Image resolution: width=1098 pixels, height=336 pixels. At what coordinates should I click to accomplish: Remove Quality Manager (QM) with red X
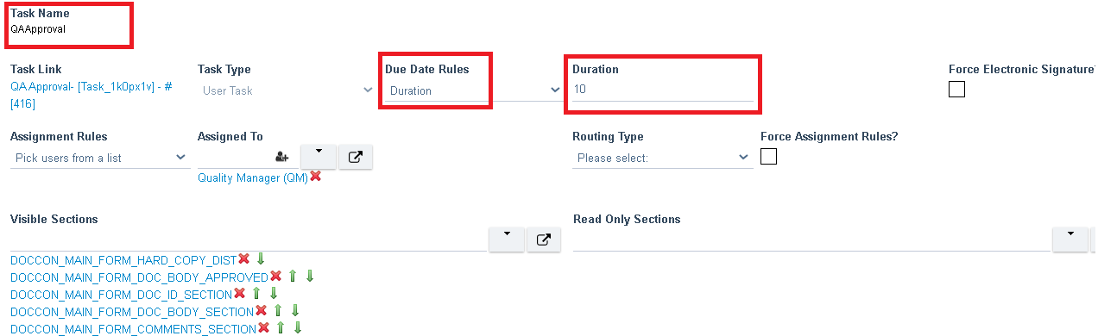pyautogui.click(x=315, y=176)
